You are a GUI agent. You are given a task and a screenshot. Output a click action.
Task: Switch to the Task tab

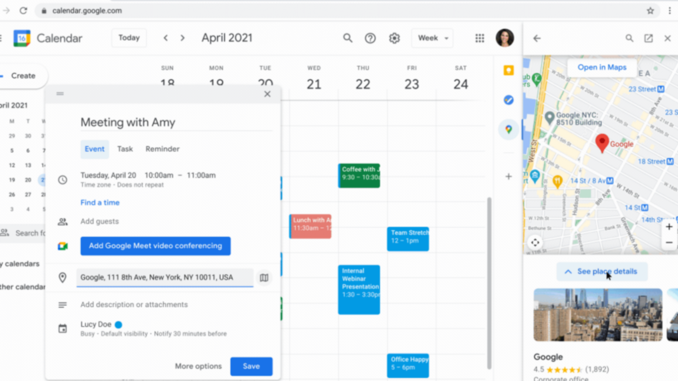click(125, 149)
